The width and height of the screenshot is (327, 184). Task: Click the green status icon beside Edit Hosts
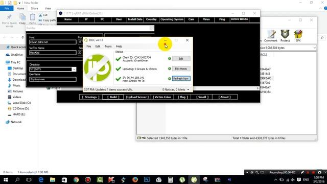point(170,68)
